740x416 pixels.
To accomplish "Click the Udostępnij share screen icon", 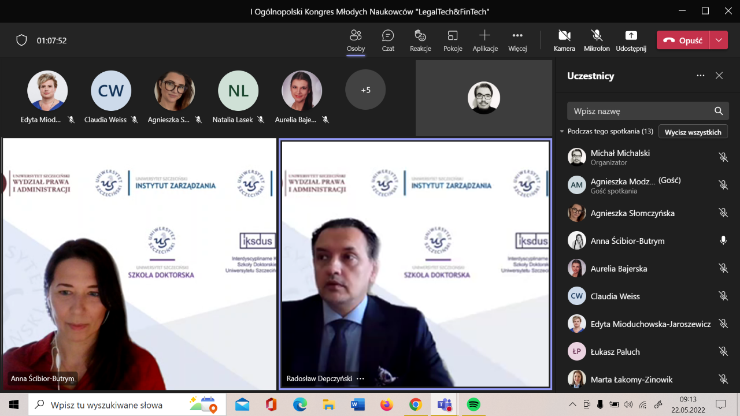I will pos(631,36).
